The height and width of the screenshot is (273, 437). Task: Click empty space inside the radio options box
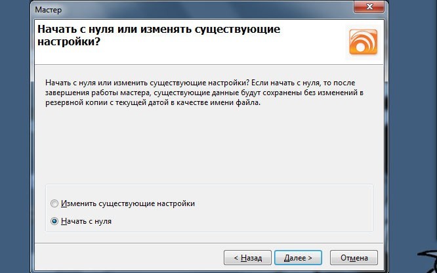[276, 213]
